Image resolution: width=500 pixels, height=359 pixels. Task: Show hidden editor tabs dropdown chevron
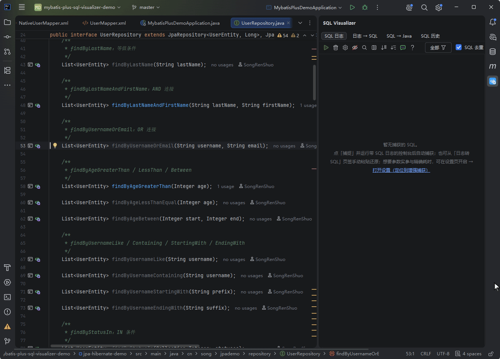[x=300, y=23]
